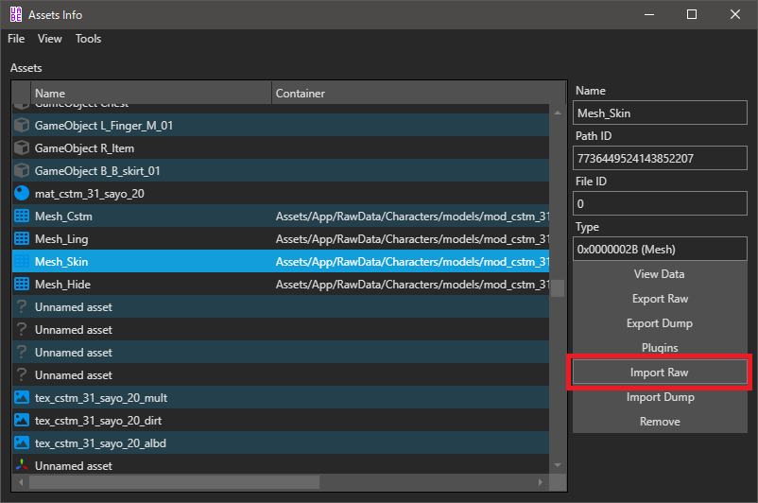Click the Import Dump button
This screenshot has width=758, height=503.
660,397
